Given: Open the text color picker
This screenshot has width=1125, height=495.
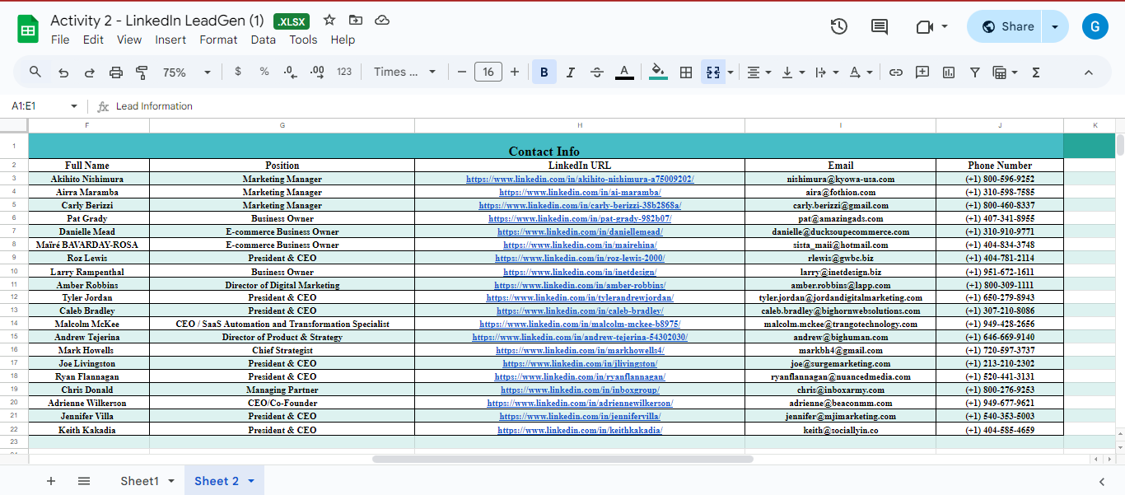Looking at the screenshot, I should [624, 72].
